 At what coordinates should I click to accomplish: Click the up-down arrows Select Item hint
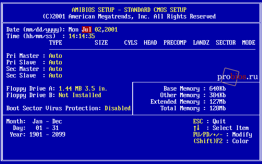point(221,128)
